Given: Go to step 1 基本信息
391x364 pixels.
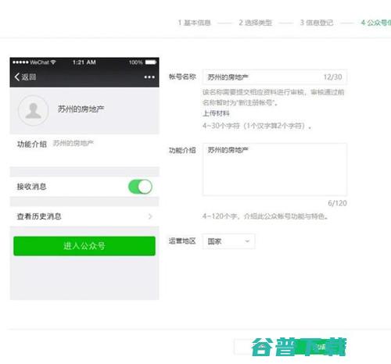Looking at the screenshot, I should point(195,23).
